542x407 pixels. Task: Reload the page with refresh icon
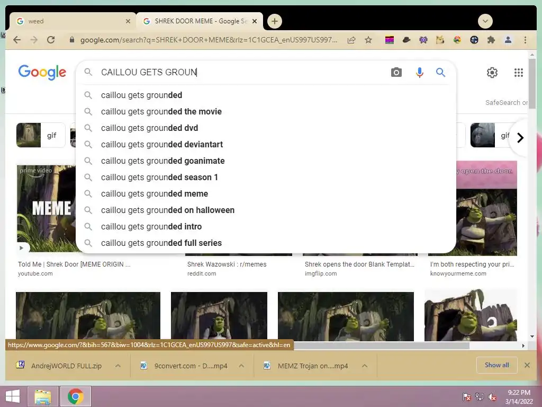pyautogui.click(x=51, y=40)
